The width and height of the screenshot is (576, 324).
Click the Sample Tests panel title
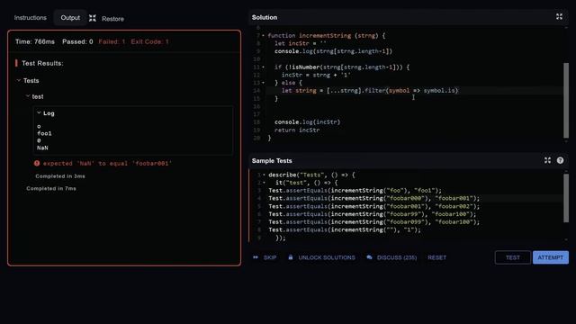point(272,160)
